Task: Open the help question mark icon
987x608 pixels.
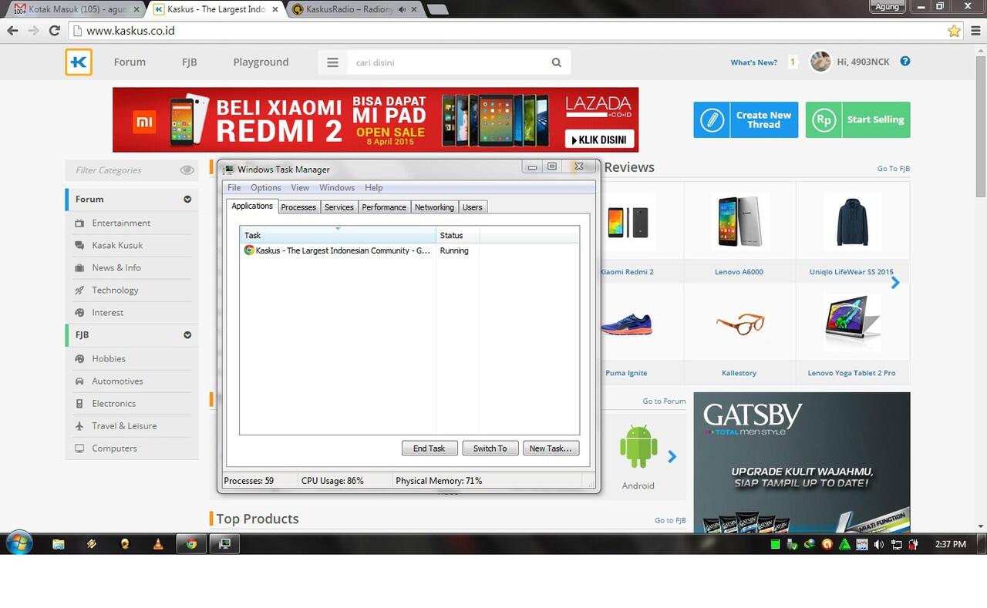Action: 905,62
